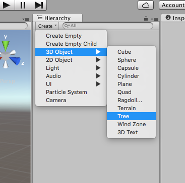Click the Play button in toolbar

tap(7, 5)
